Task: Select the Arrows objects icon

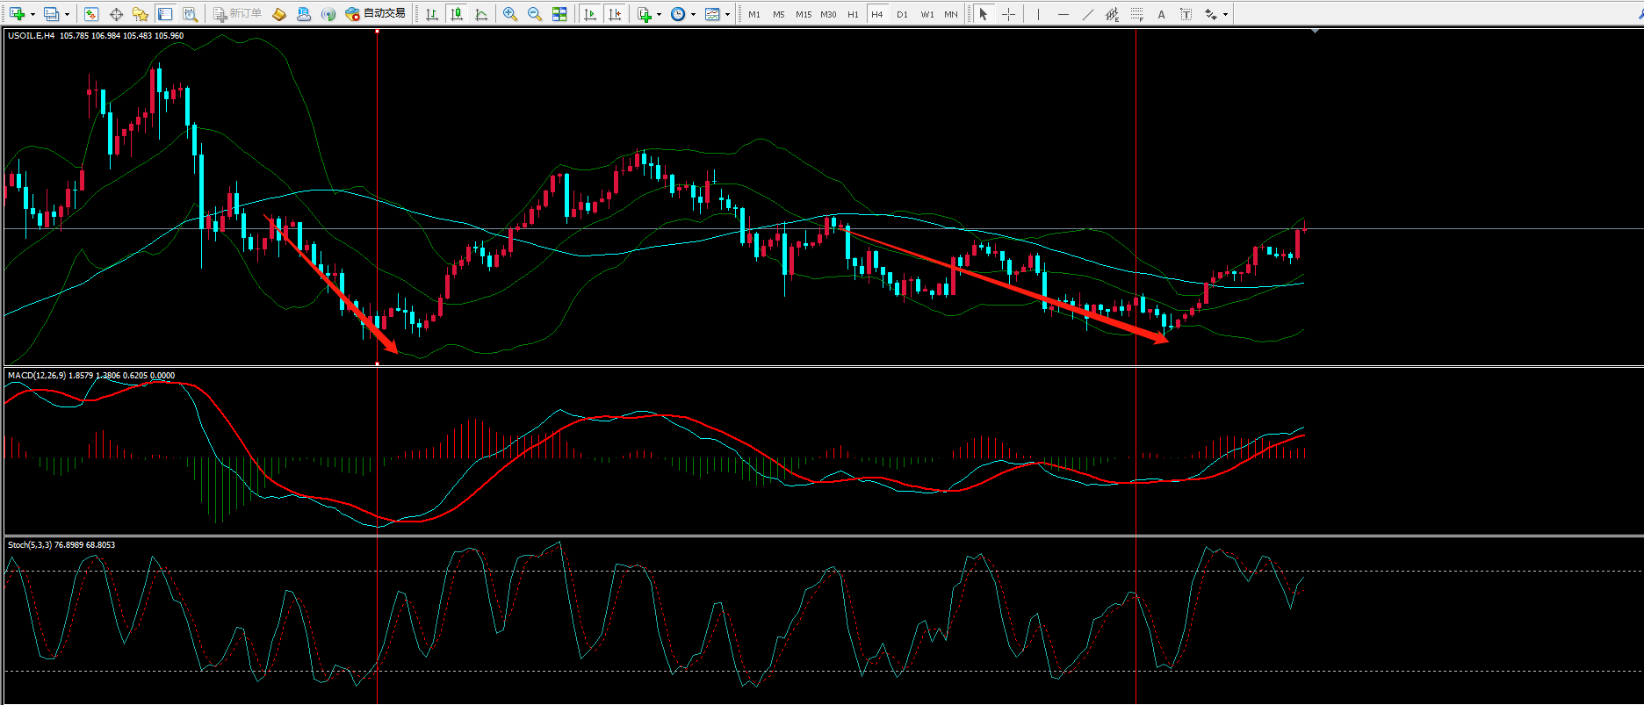Action: pos(1211,14)
